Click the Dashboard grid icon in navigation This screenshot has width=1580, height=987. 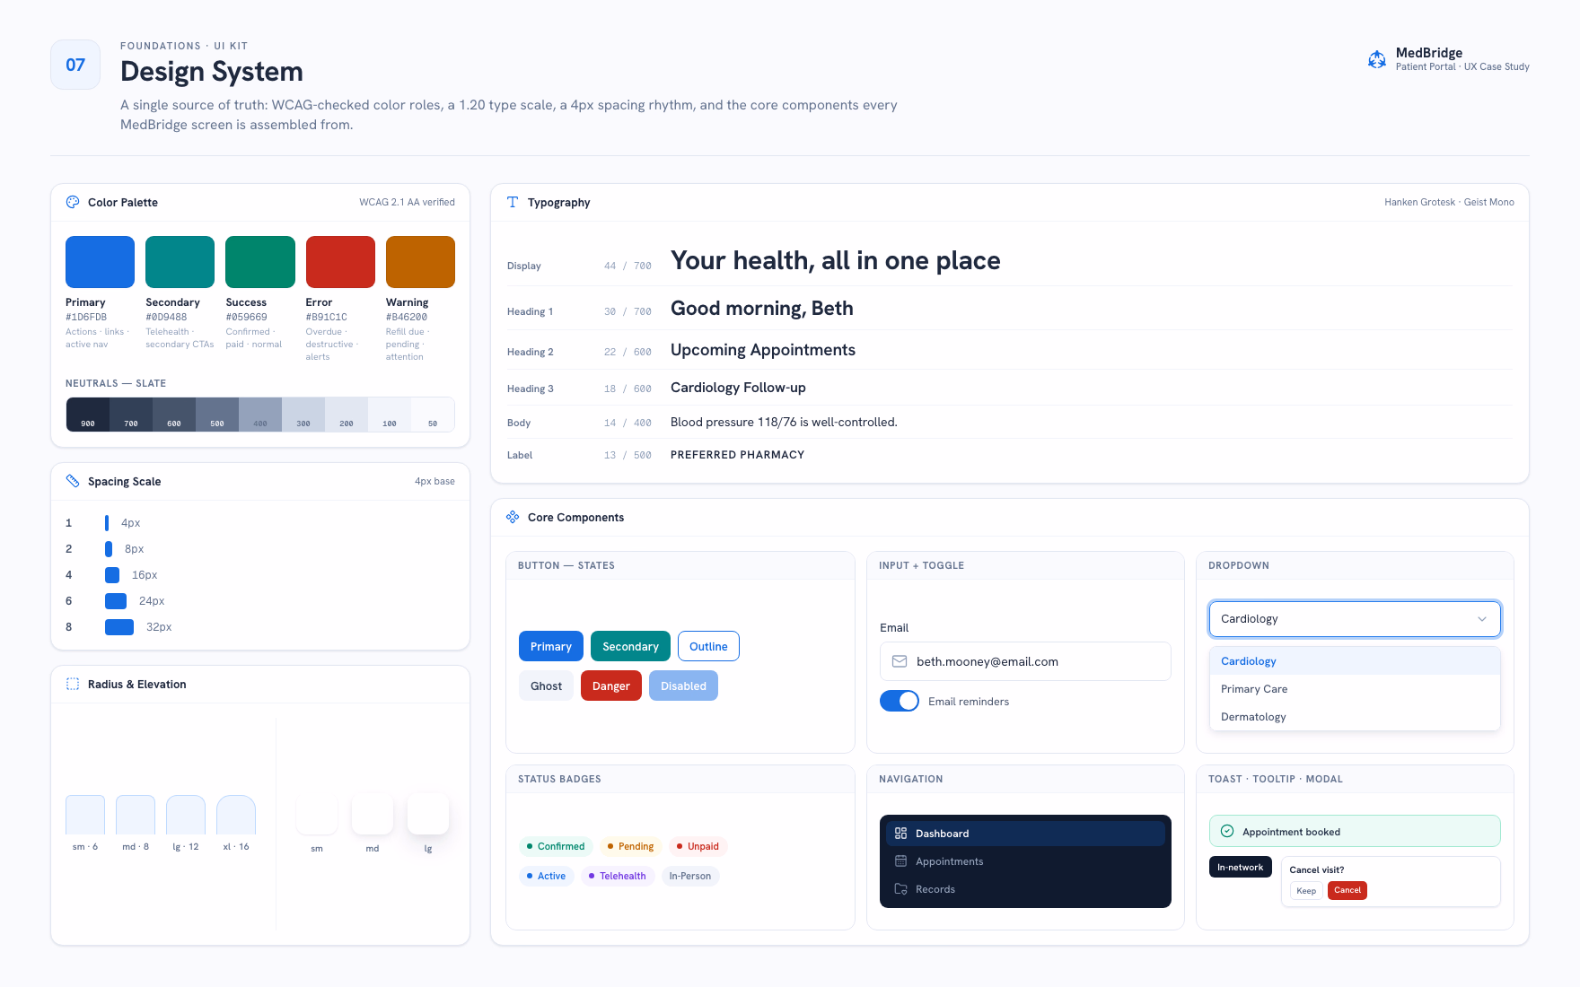point(900,834)
